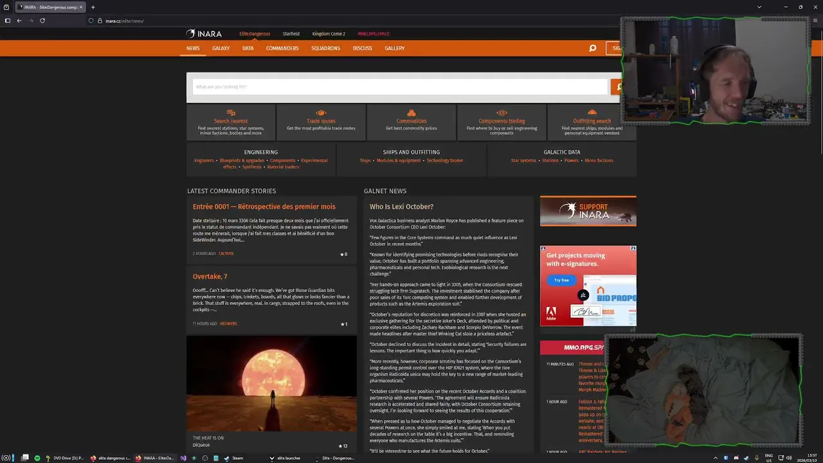Click the Support INARA banner
This screenshot has width=823, height=463.
click(588, 211)
